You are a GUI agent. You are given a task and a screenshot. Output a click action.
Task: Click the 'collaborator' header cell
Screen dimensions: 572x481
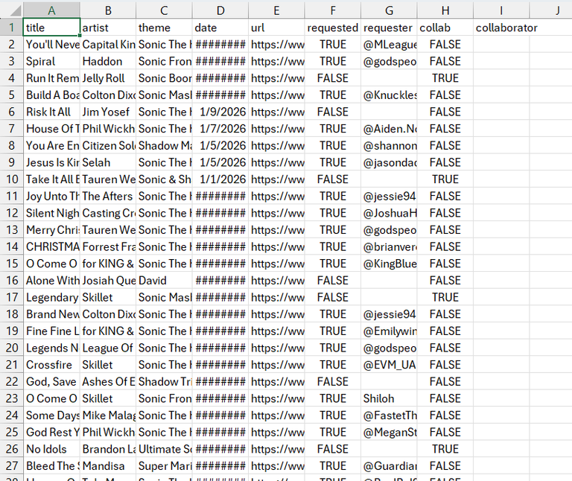coord(501,28)
